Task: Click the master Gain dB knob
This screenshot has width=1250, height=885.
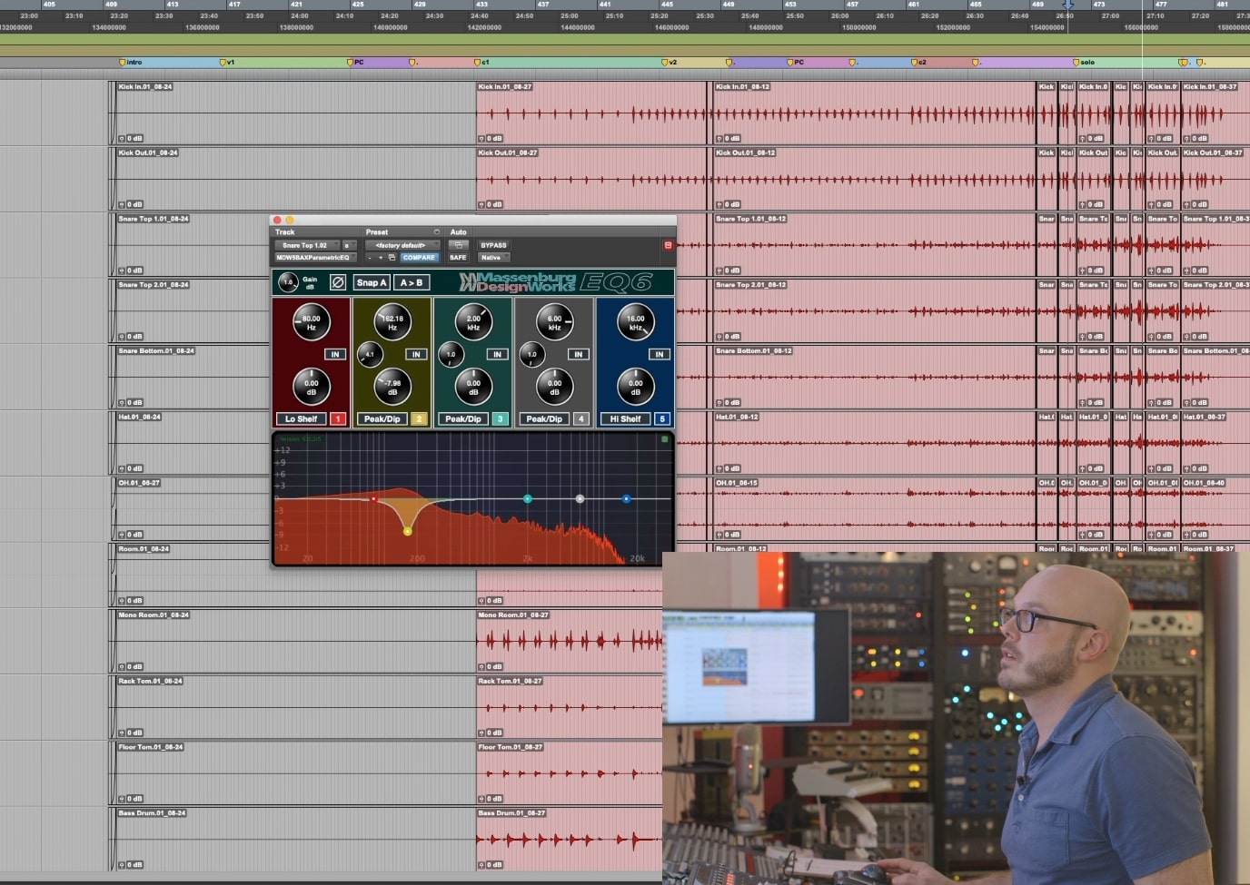Action: 288,282
